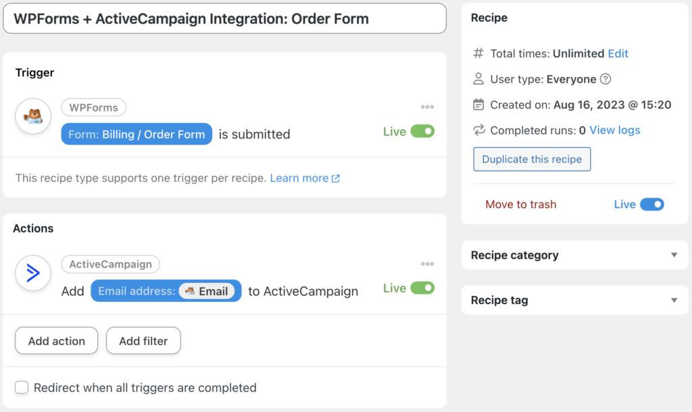Click the Email token inside the action
The width and height of the screenshot is (692, 412).
pyautogui.click(x=207, y=291)
